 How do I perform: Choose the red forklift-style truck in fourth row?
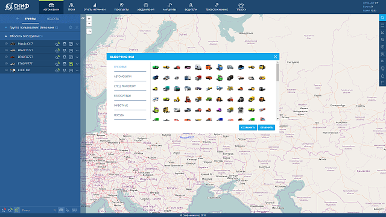pos(188,99)
